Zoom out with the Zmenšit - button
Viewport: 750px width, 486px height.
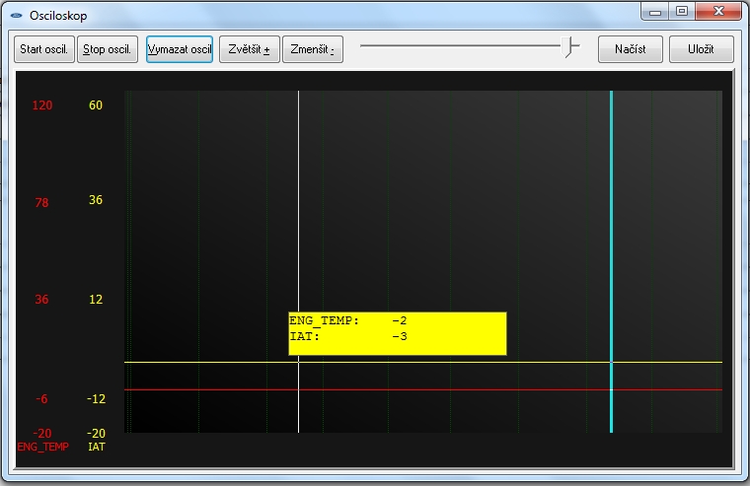pyautogui.click(x=312, y=49)
